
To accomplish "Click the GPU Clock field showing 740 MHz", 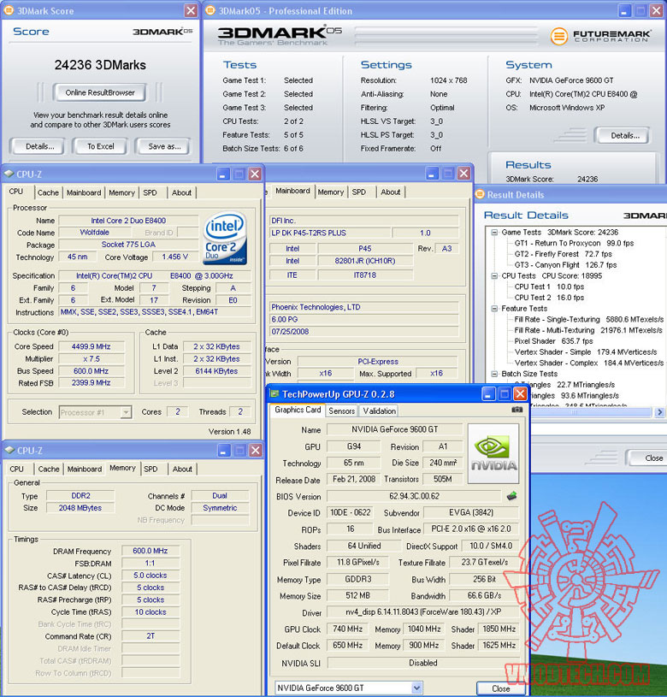I will tap(347, 629).
